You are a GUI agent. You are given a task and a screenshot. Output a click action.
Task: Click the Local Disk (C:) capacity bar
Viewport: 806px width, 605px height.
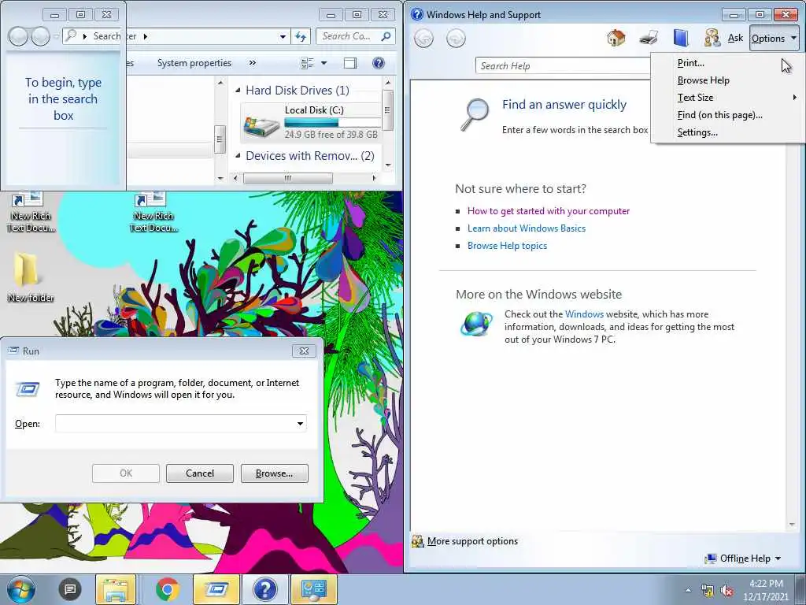332,122
